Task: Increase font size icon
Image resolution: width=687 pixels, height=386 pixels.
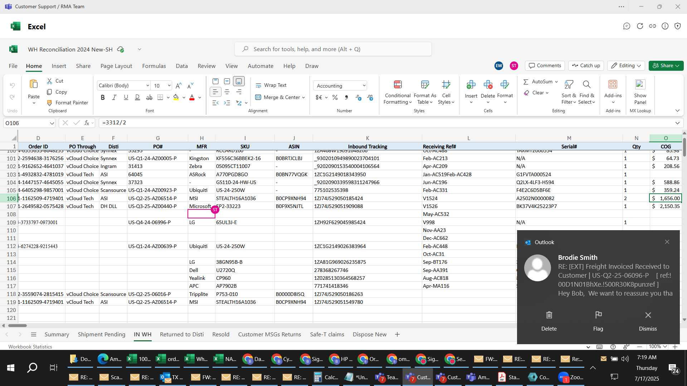Action: click(179, 85)
